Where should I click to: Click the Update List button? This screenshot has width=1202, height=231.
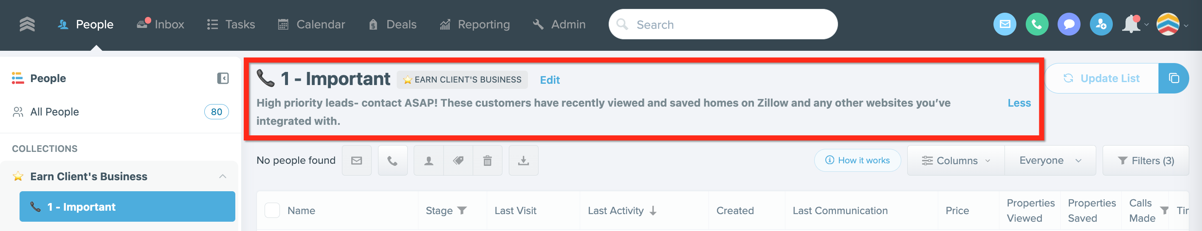coord(1102,78)
